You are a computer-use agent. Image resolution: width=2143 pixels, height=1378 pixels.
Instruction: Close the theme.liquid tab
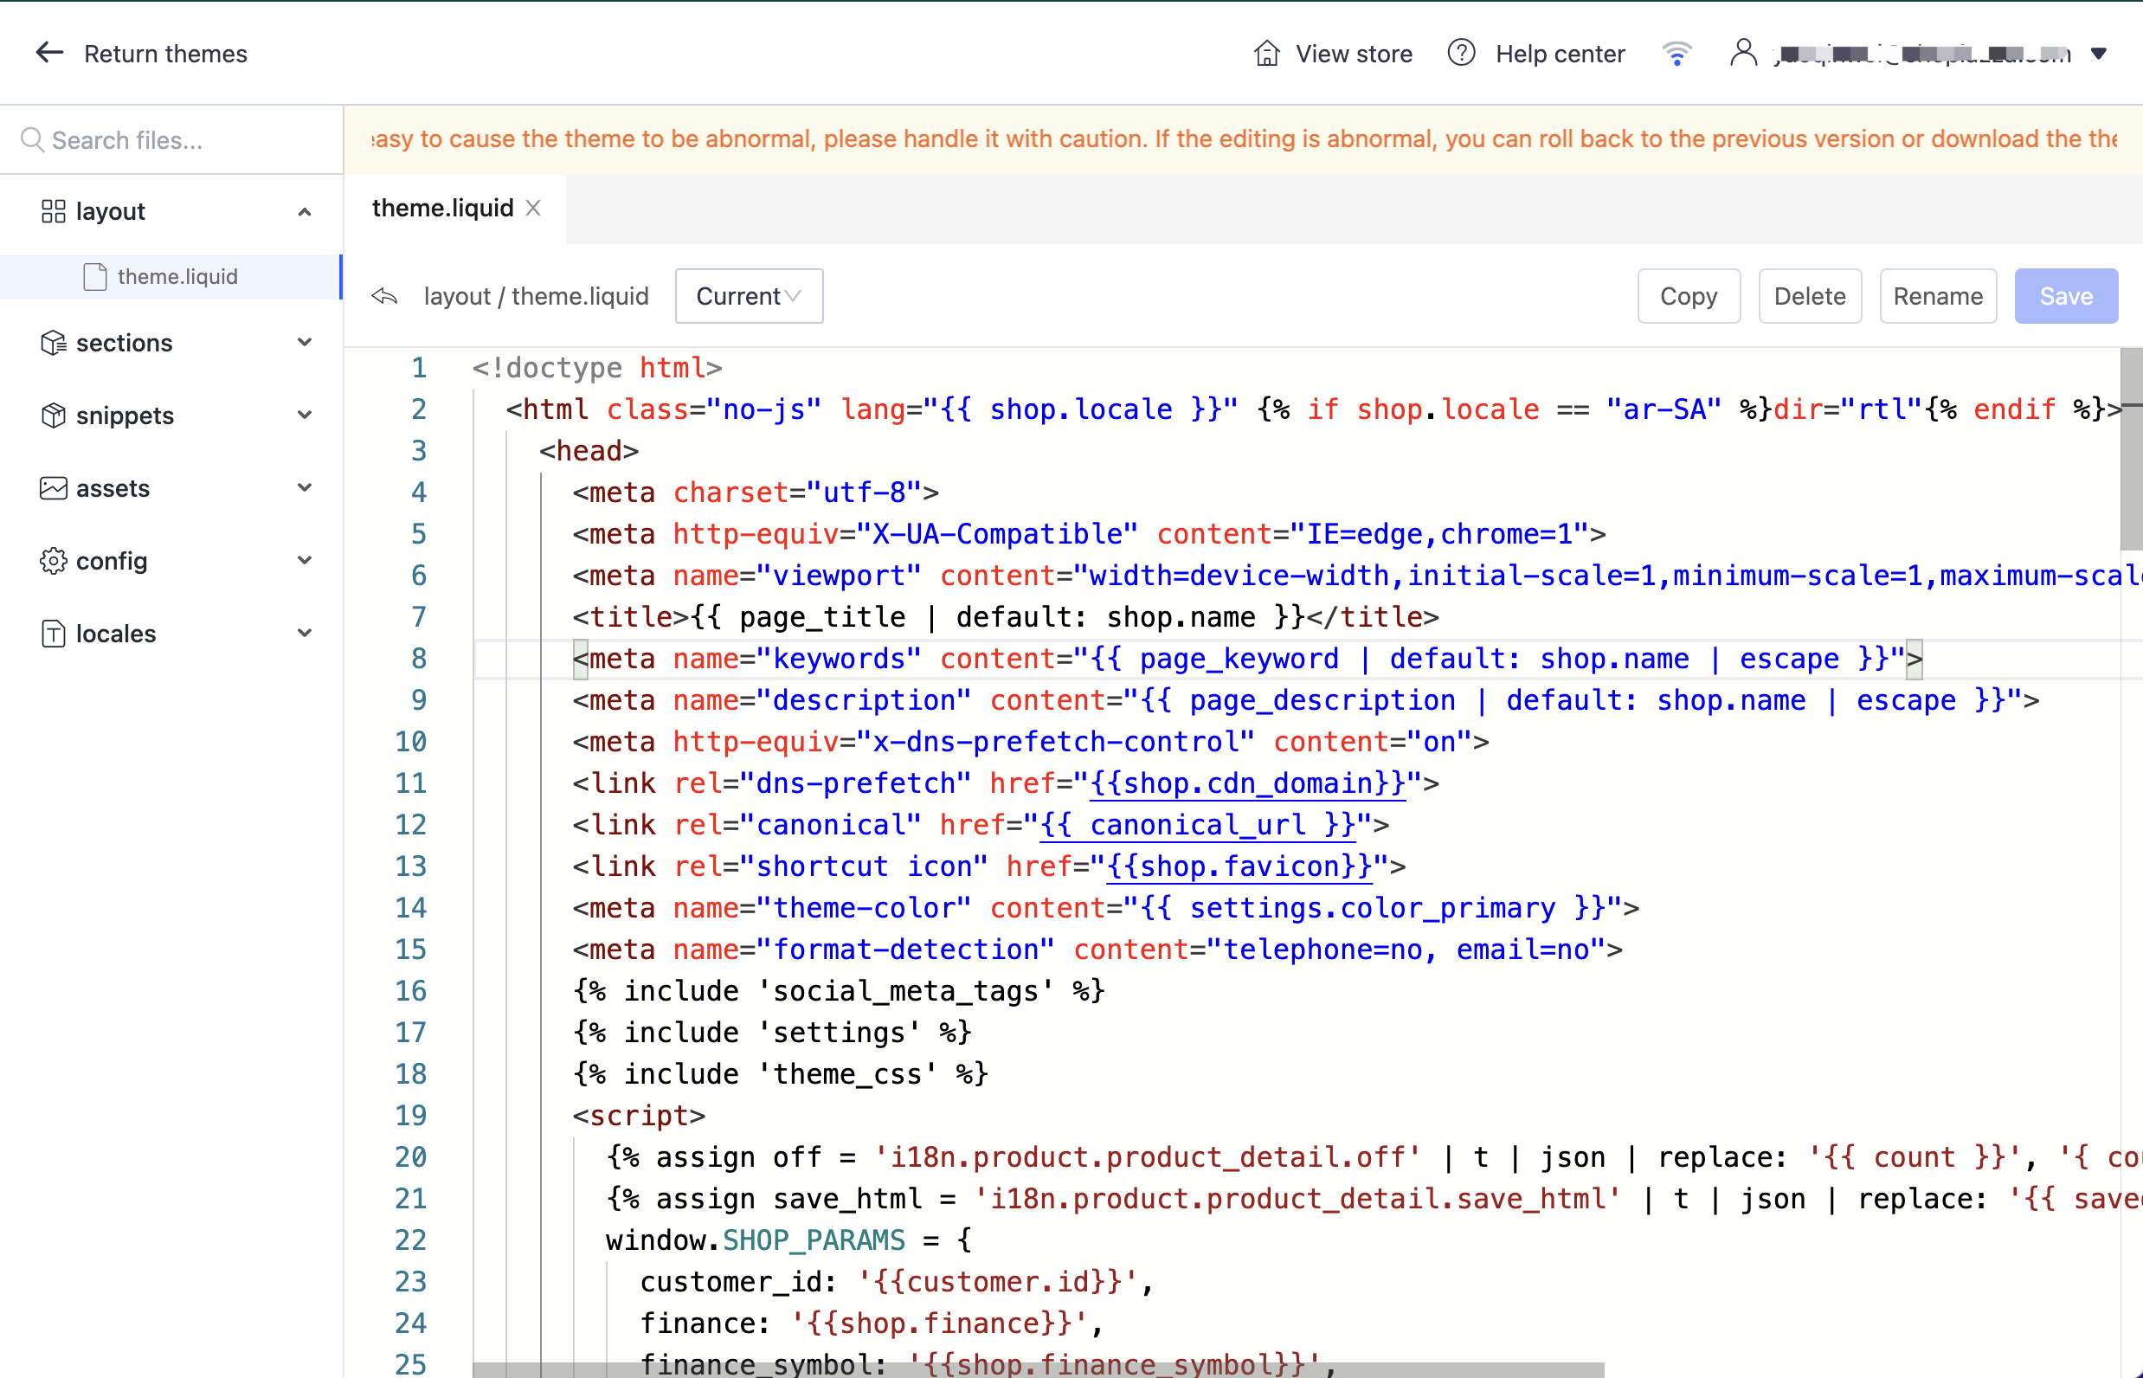click(533, 209)
